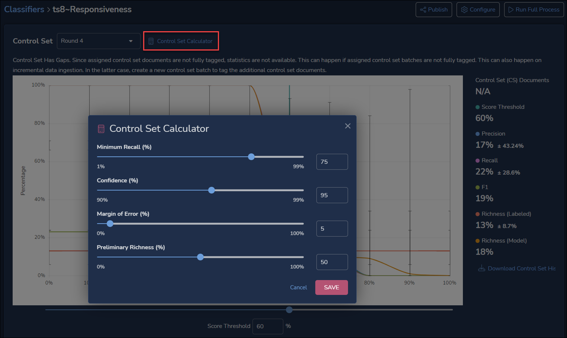Click the Richness (Model) legend dot
Viewport: 567px width, 338px height.
[x=478, y=241]
